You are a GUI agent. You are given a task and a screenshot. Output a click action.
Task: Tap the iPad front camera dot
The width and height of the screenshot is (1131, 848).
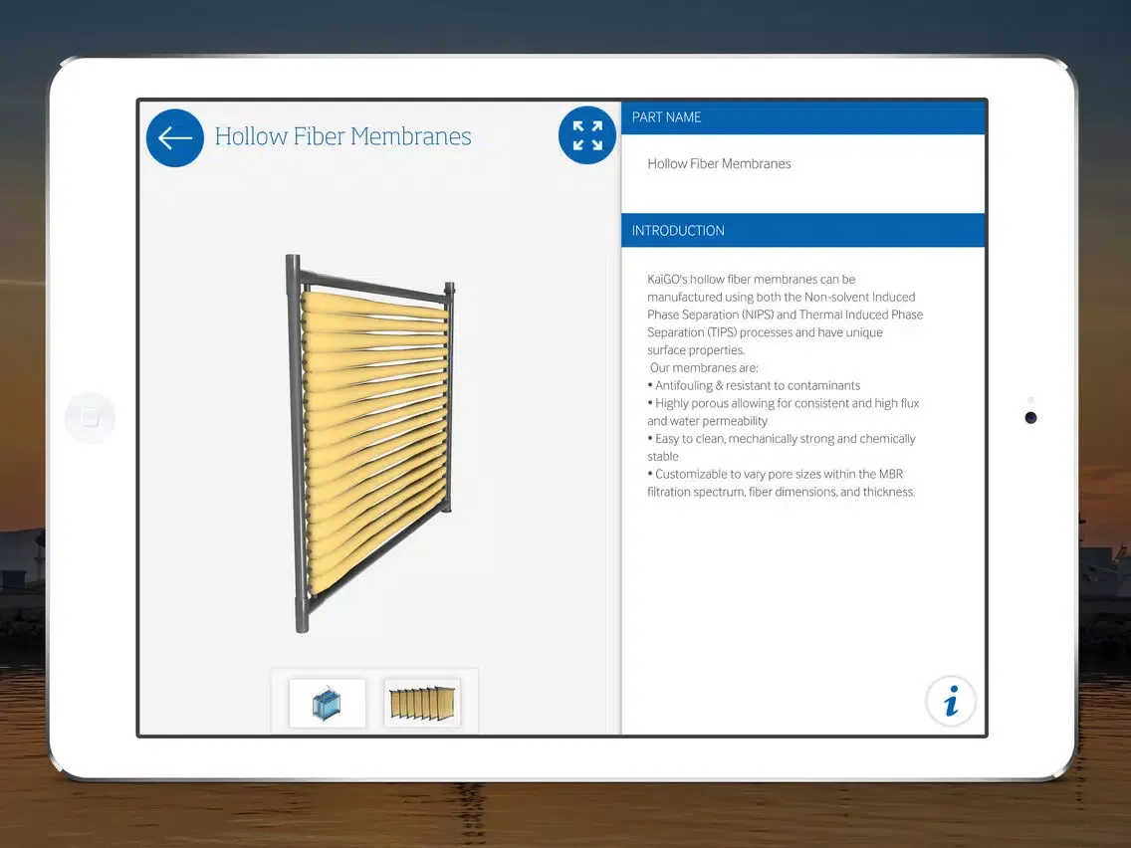pos(1030,418)
